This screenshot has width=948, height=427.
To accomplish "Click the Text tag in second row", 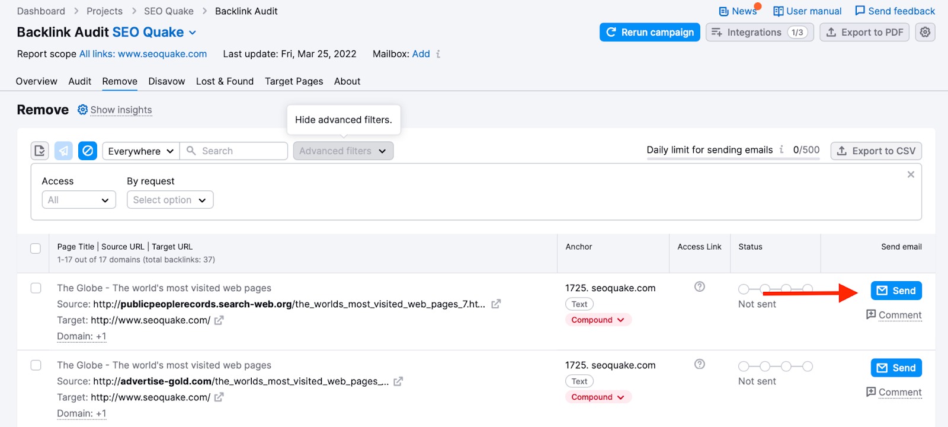I will click(579, 381).
